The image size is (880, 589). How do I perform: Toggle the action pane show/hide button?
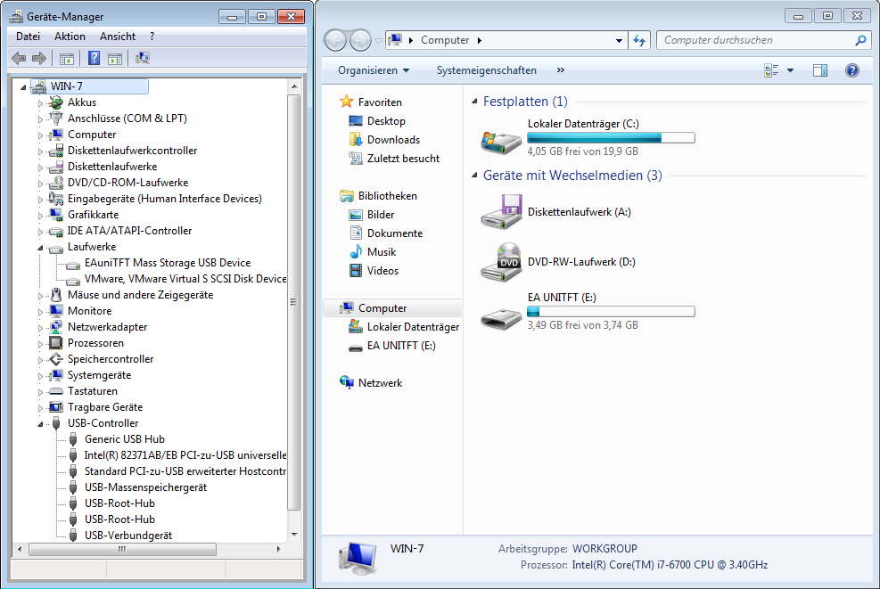point(115,59)
